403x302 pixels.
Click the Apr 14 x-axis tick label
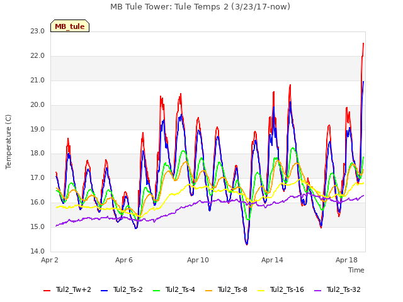pos(272,260)
